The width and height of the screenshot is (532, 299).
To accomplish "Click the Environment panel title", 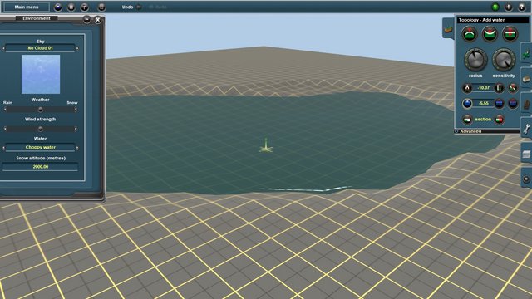I will (37, 18).
